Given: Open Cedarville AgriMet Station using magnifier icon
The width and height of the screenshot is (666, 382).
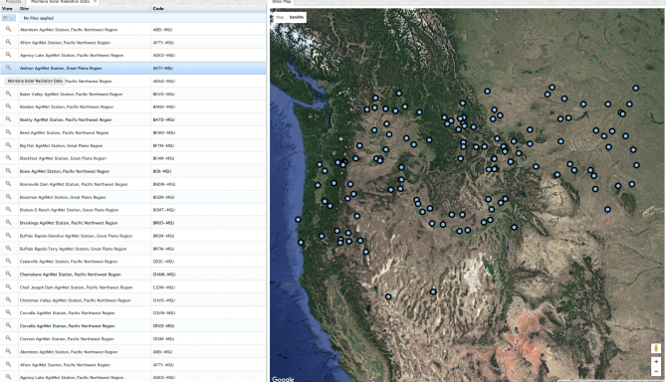Looking at the screenshot, I should click(x=8, y=261).
